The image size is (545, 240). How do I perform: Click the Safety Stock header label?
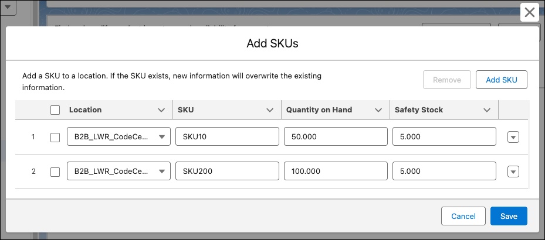pos(418,110)
